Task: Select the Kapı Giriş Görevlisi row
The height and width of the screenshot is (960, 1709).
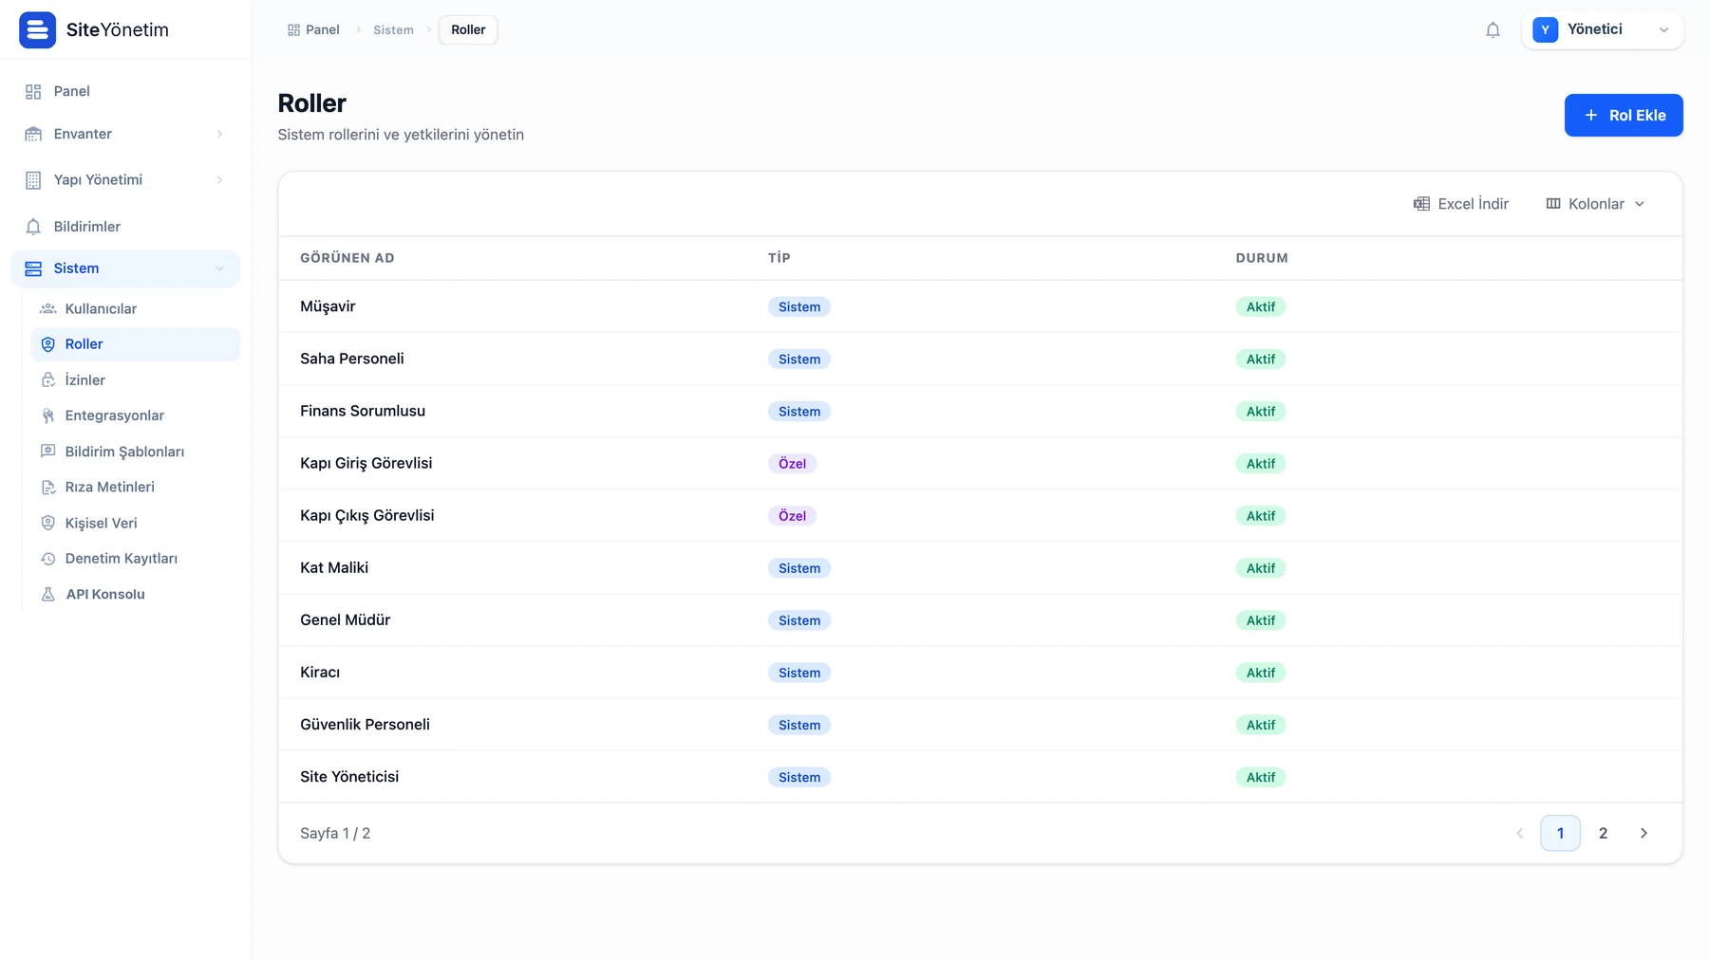Action: [x=980, y=463]
